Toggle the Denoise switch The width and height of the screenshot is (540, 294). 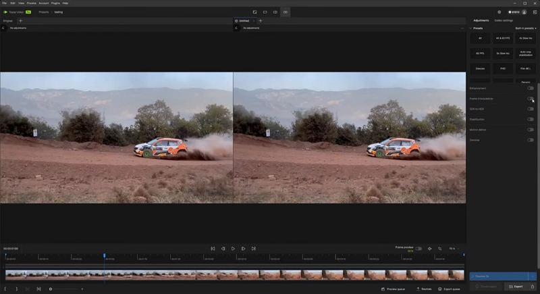tap(531, 140)
